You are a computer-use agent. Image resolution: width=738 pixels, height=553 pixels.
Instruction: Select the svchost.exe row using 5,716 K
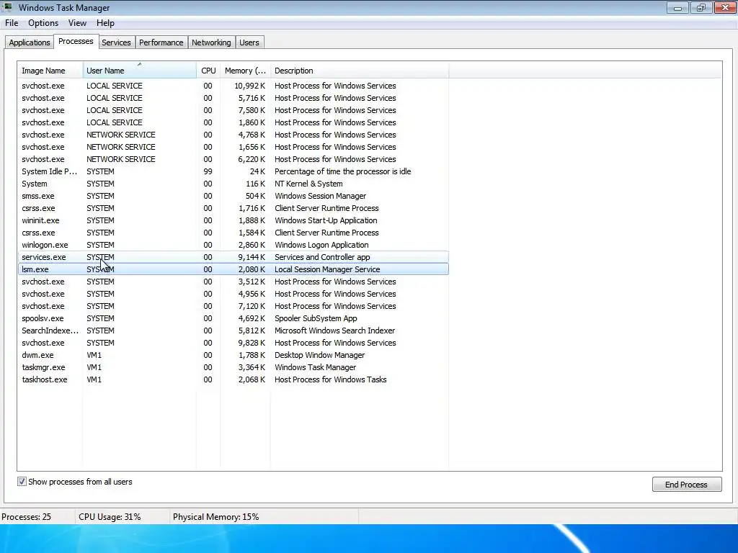coord(233,98)
